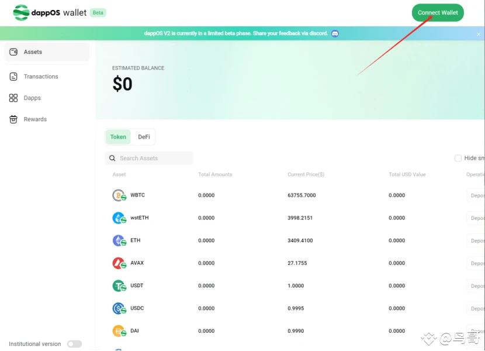Click the WBTC asset name

coord(138,195)
